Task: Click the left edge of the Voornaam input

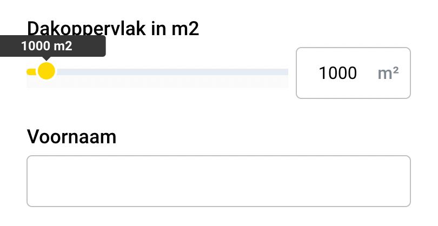Action: pyautogui.click(x=32, y=181)
